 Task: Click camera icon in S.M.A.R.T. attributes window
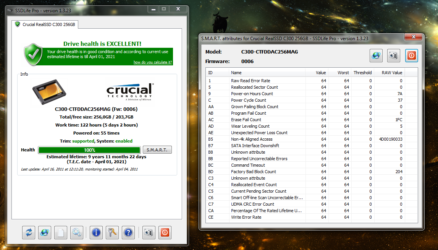click(x=394, y=55)
